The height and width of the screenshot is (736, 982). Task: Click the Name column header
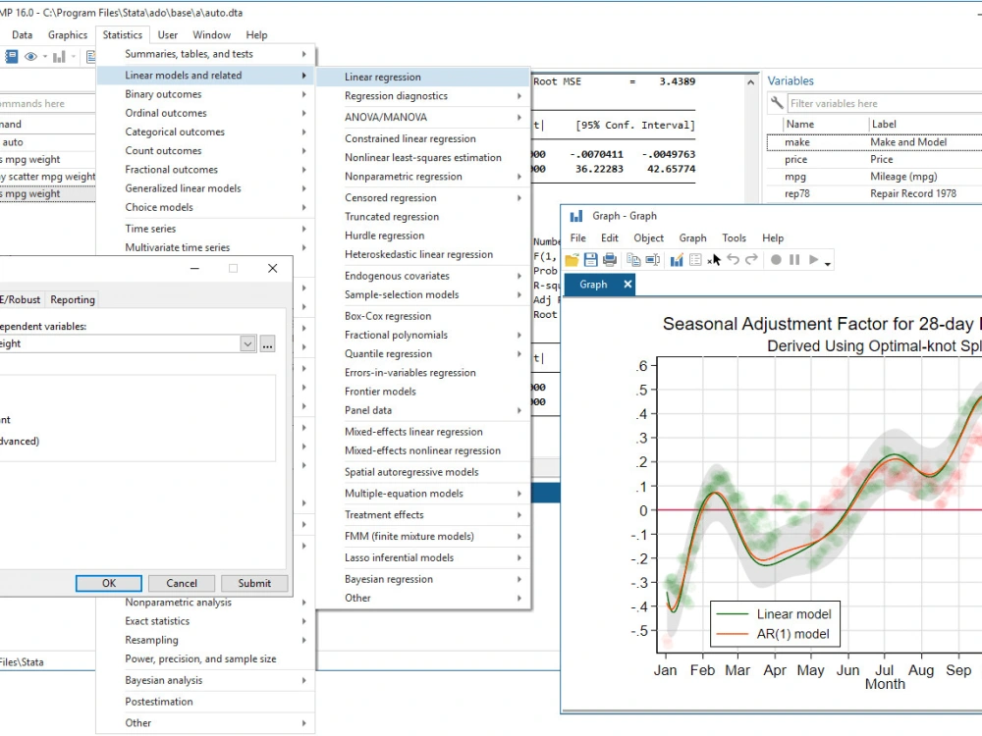(825, 124)
